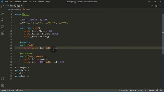Click the @property decorator text
Viewport: 164px width, 92px height.
point(25,42)
